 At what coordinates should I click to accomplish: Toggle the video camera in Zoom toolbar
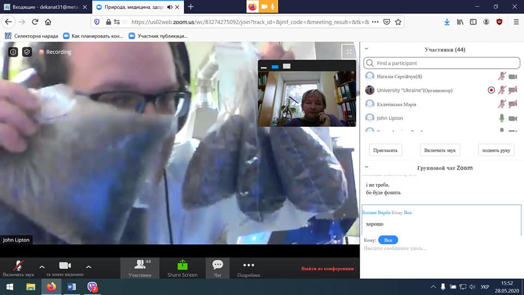[65, 265]
